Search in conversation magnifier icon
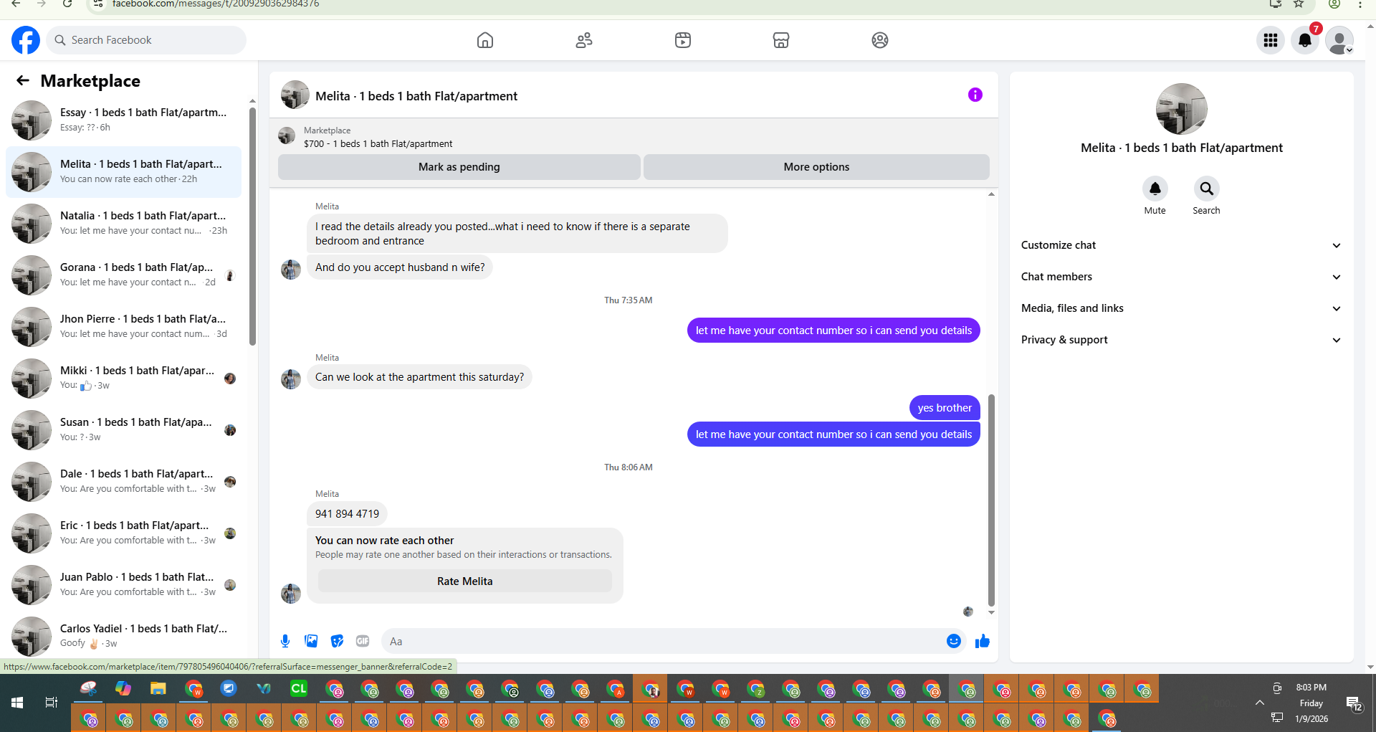1376x732 pixels. (1206, 189)
